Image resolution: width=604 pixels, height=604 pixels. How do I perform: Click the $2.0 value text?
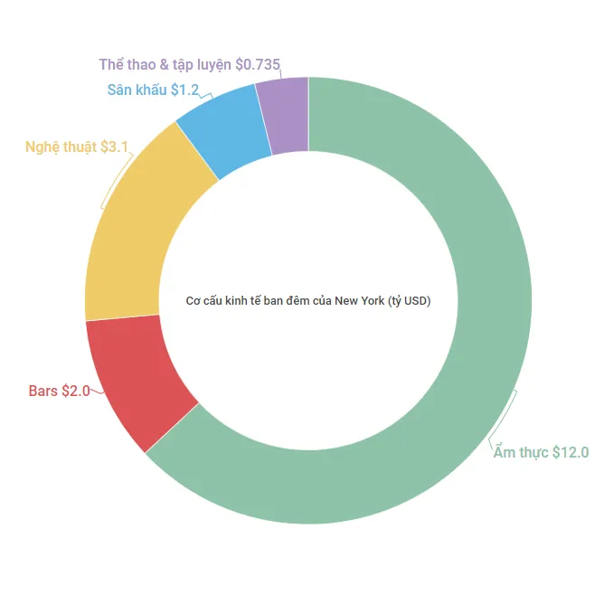[x=76, y=392]
